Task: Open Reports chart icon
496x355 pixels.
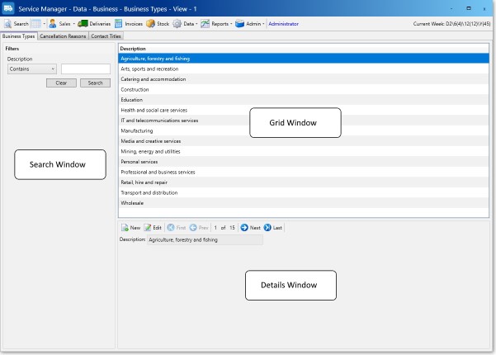Action: tap(205, 24)
